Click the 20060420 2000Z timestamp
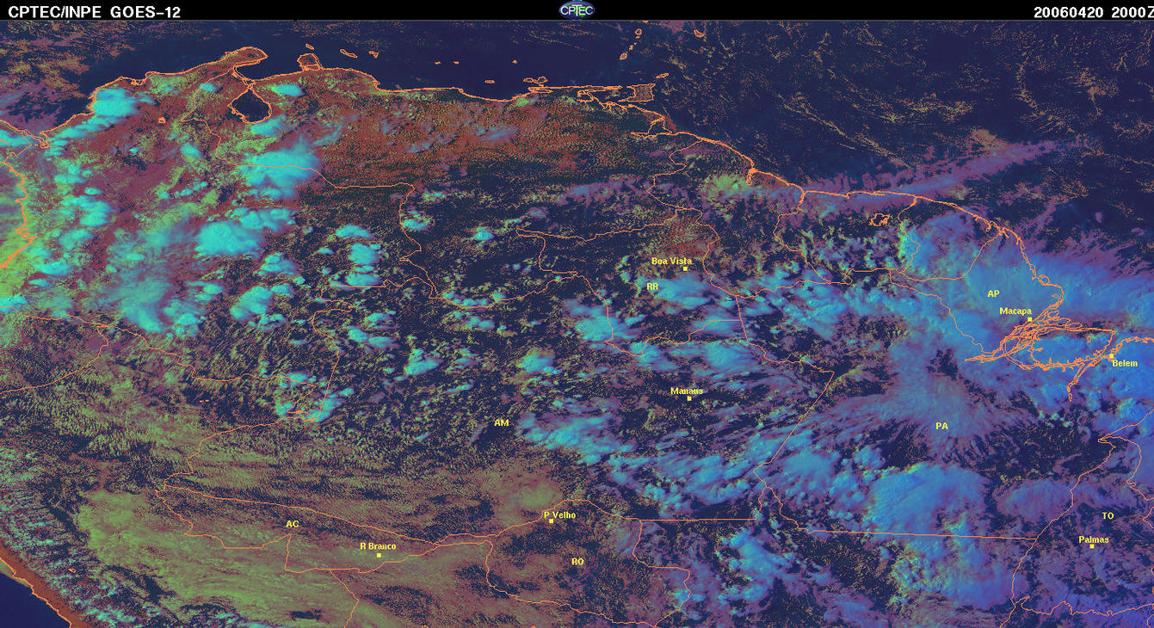 (x=1089, y=11)
